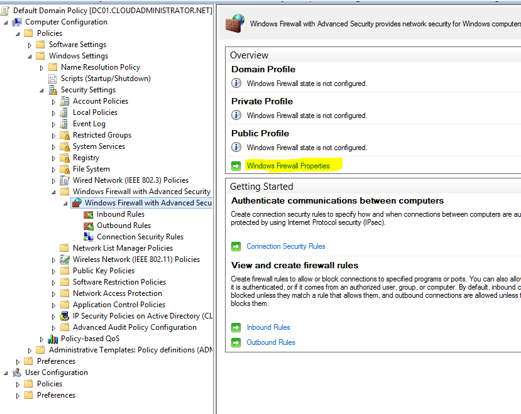The width and height of the screenshot is (521, 414).
Task: Click the Inbound Rules firewall icon in tree
Action: coord(89,214)
